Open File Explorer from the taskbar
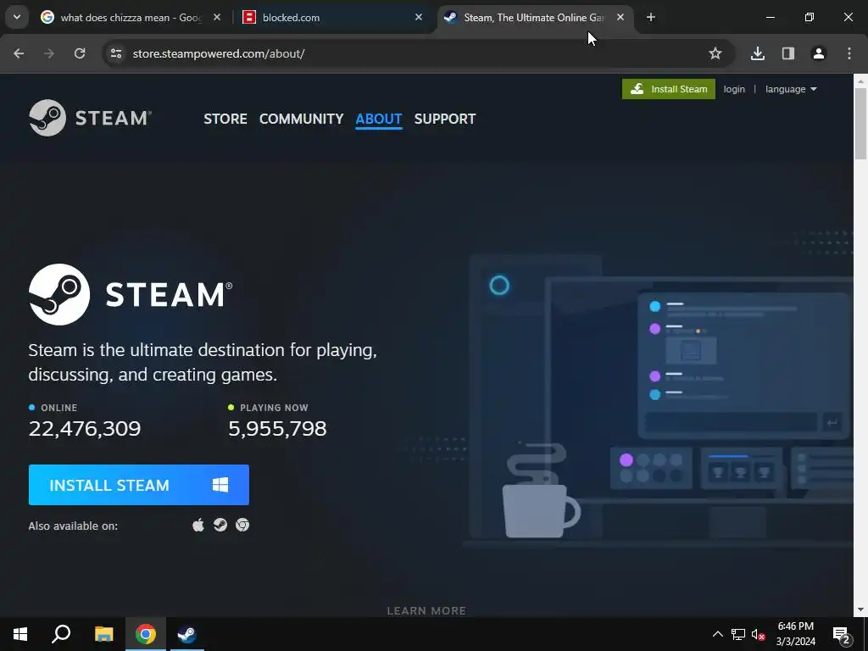This screenshot has height=651, width=868. pos(103,634)
